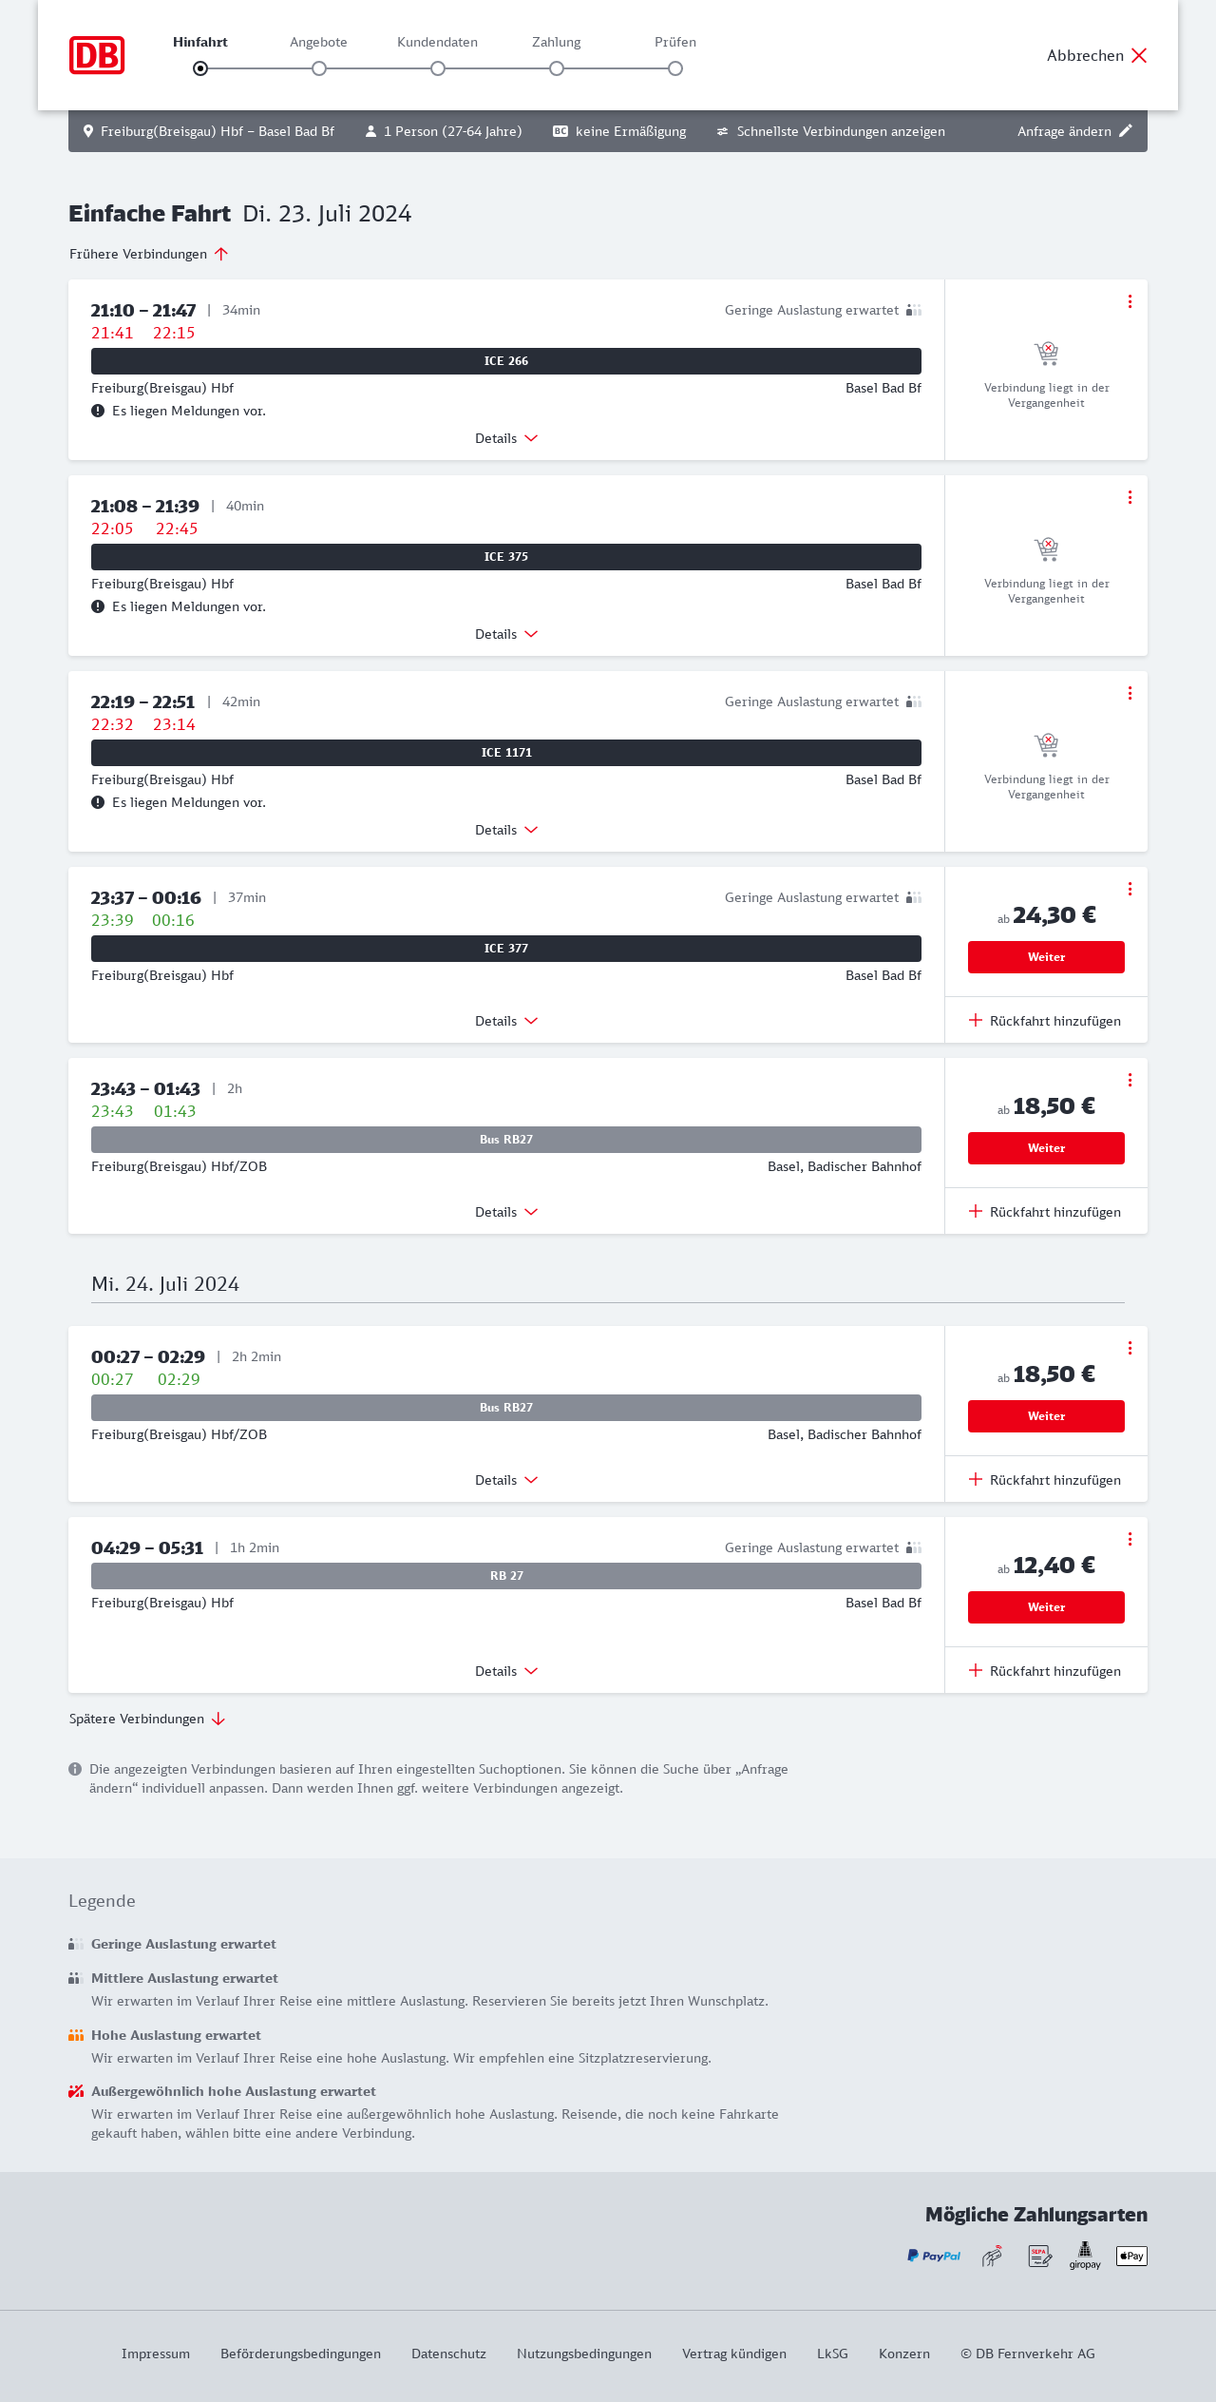Click the Abbrechen X icon

coord(1139,55)
